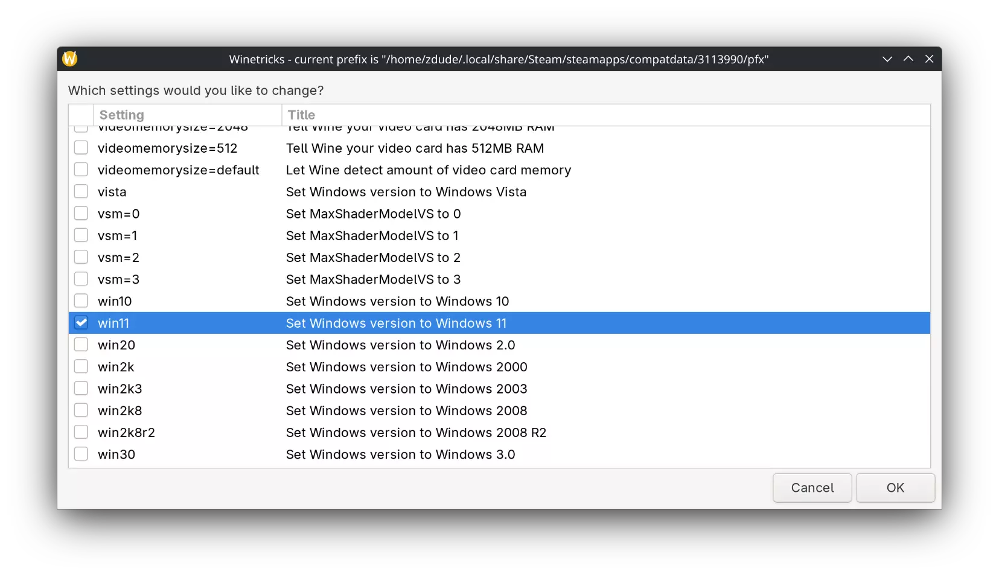
Task: Select the win2k3 row
Action: pos(120,389)
